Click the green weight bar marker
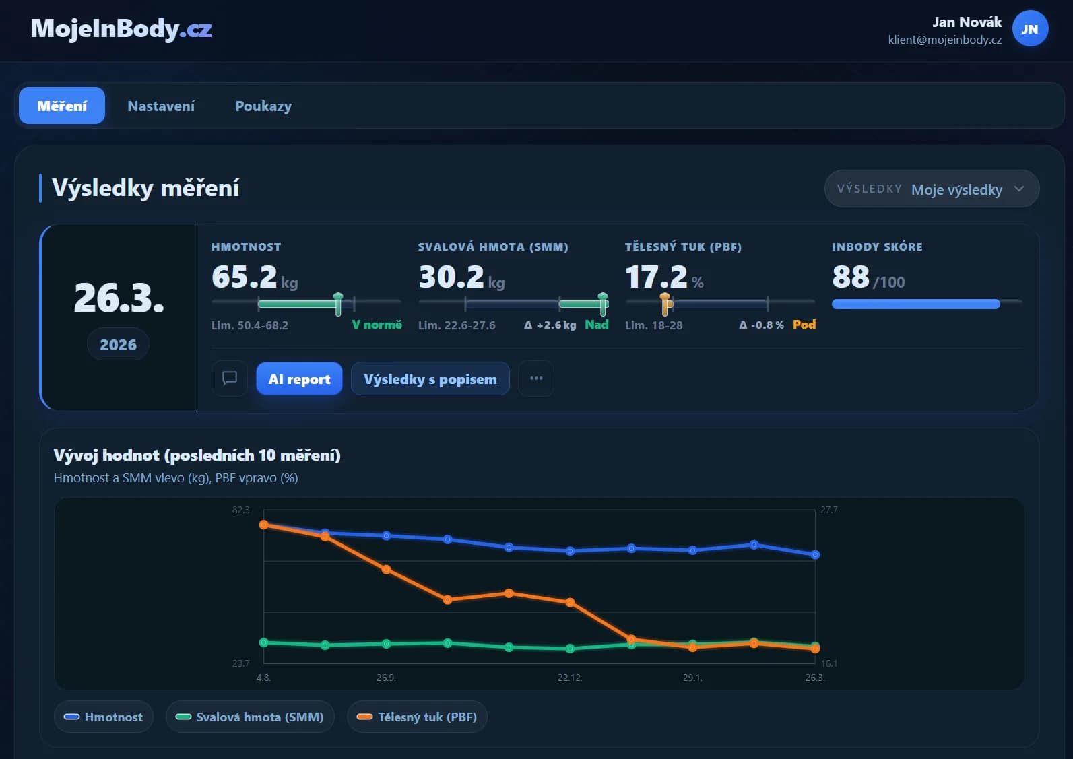Viewport: 1073px width, 759px height. 338,304
